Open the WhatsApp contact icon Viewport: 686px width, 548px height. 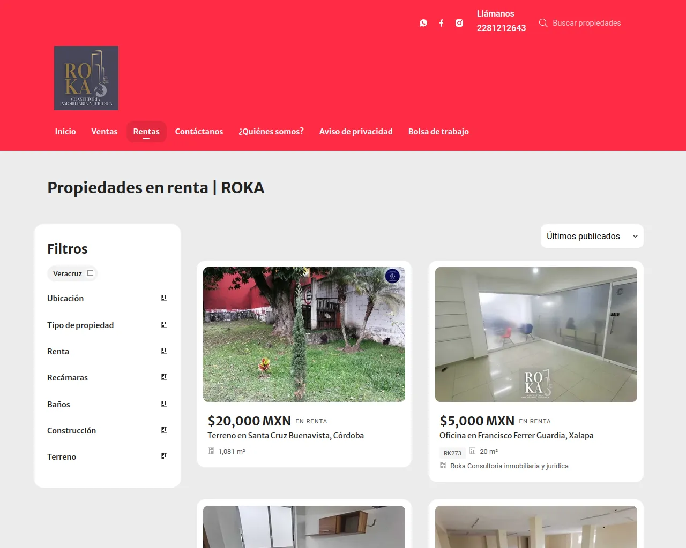(423, 23)
